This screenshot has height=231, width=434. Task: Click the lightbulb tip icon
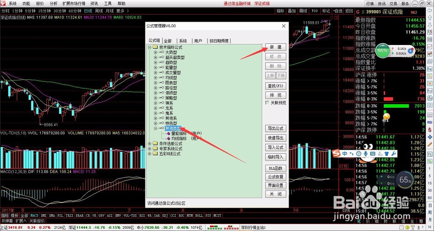click(386, 118)
